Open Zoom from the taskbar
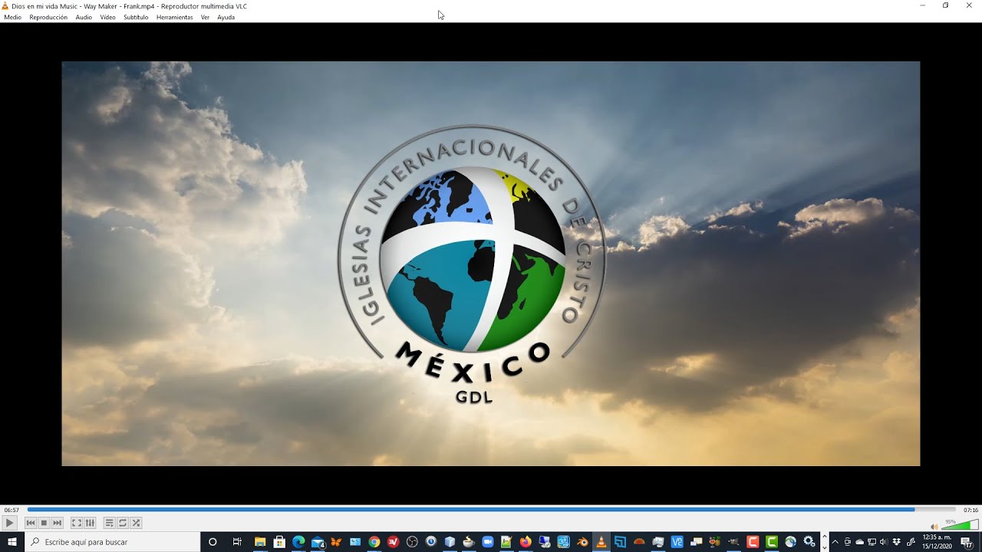This screenshot has width=982, height=552. coord(487,542)
